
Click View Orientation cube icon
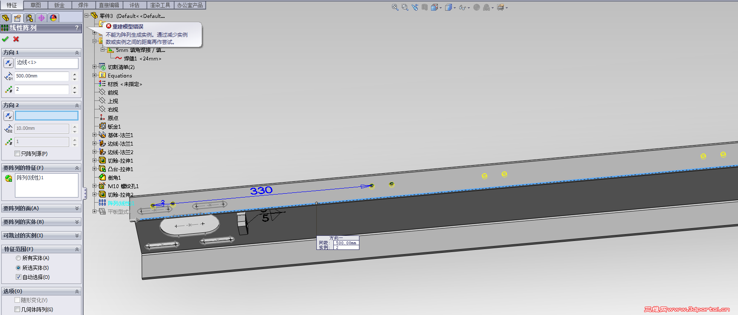434,7
